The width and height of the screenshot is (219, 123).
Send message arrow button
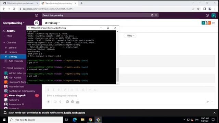208,102
